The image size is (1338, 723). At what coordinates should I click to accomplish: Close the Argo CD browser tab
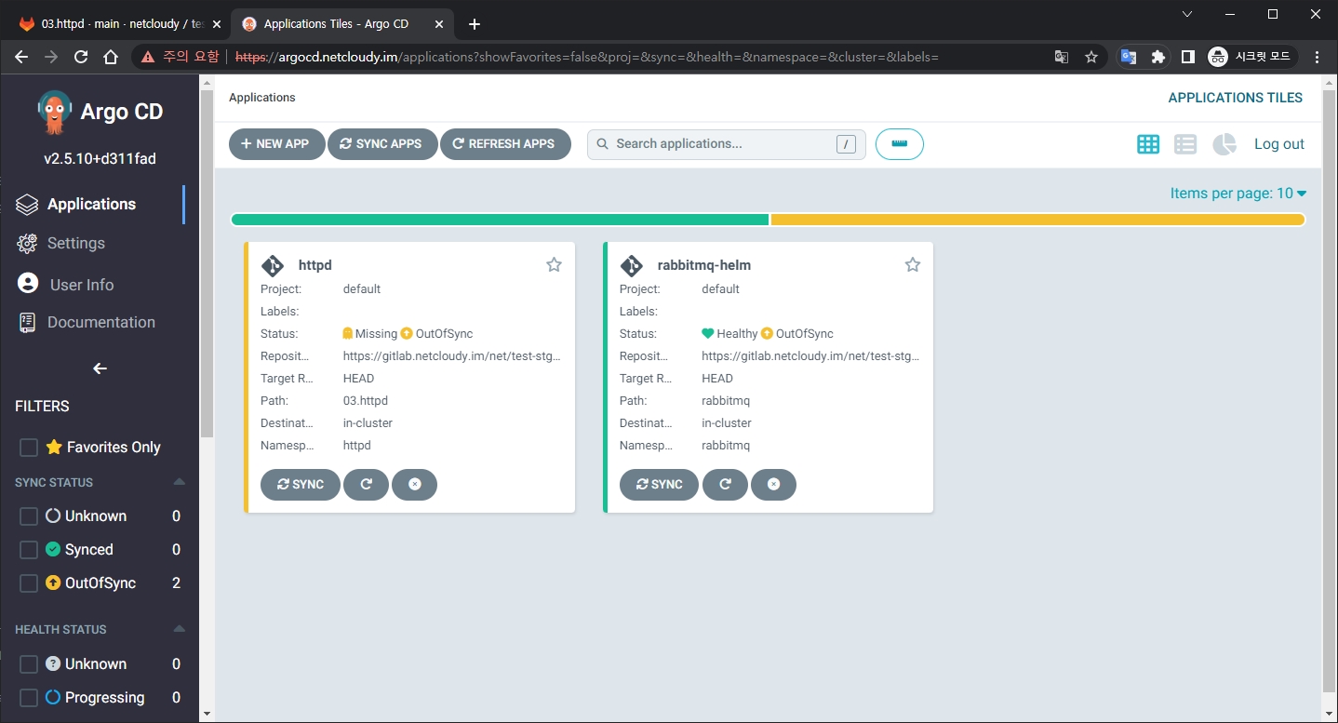pos(438,24)
